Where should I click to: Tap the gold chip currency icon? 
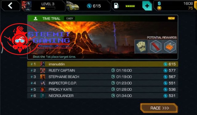click(159, 8)
